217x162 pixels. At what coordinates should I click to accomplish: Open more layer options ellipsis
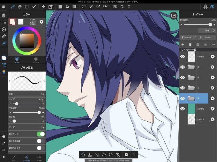(x=213, y=44)
